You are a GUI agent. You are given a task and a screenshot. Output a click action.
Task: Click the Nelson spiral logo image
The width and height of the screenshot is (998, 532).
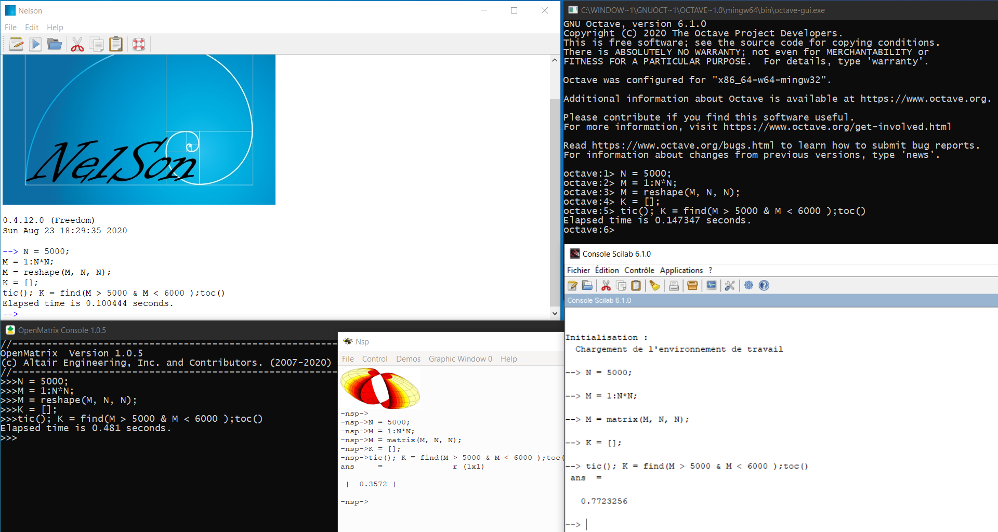click(139, 129)
